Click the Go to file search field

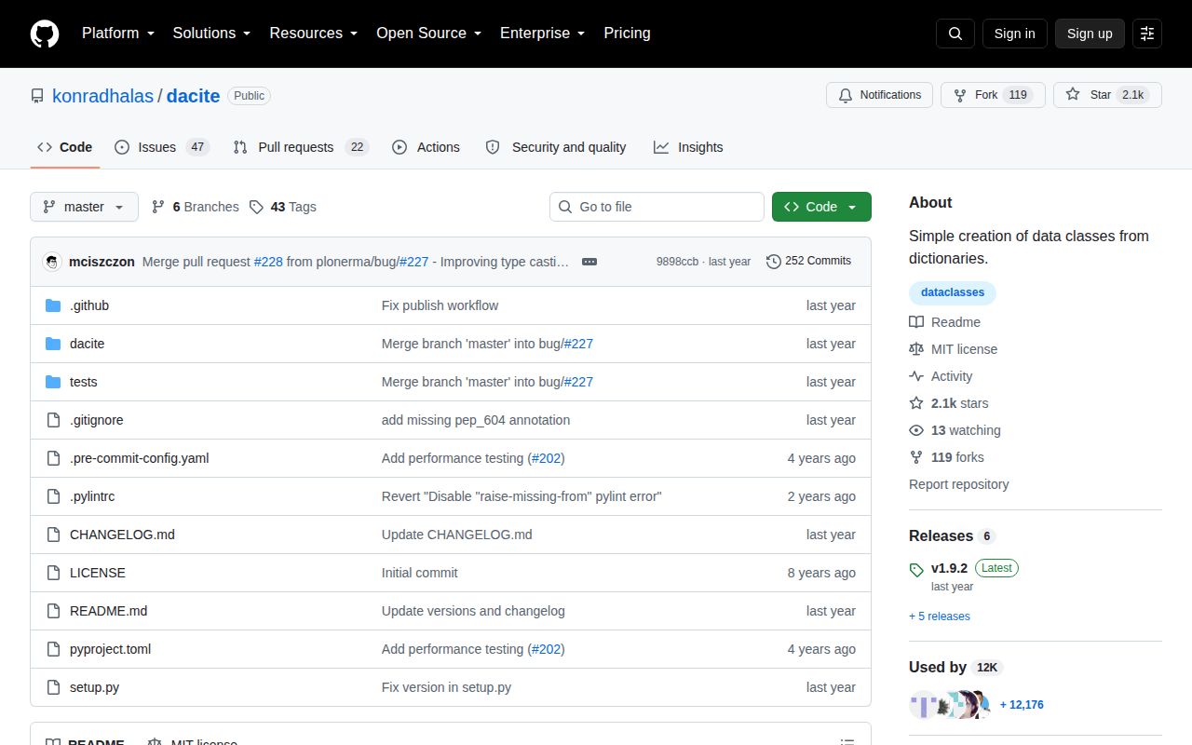[x=657, y=207]
